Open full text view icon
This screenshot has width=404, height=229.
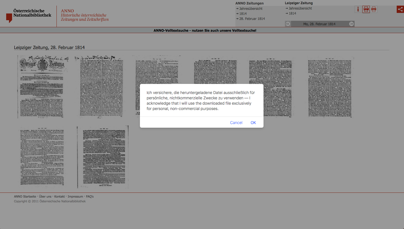[x=374, y=9]
